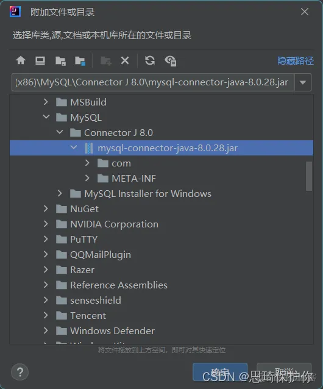The height and width of the screenshot is (389, 323).
Task: Open the help question mark button
Action: [20, 372]
